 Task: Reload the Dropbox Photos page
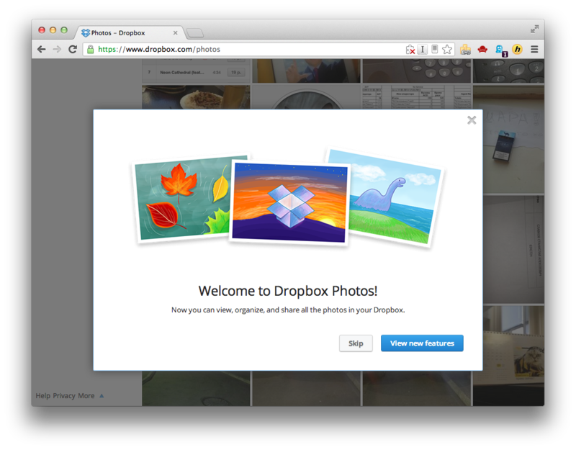72,49
